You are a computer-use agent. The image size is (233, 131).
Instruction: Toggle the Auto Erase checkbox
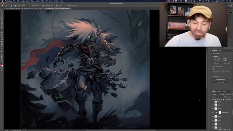click(x=68, y=6)
